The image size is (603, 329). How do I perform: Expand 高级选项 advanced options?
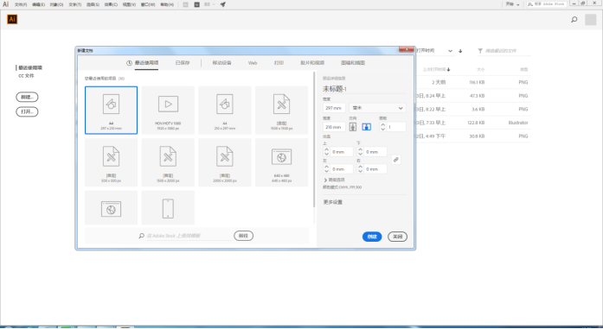point(334,180)
